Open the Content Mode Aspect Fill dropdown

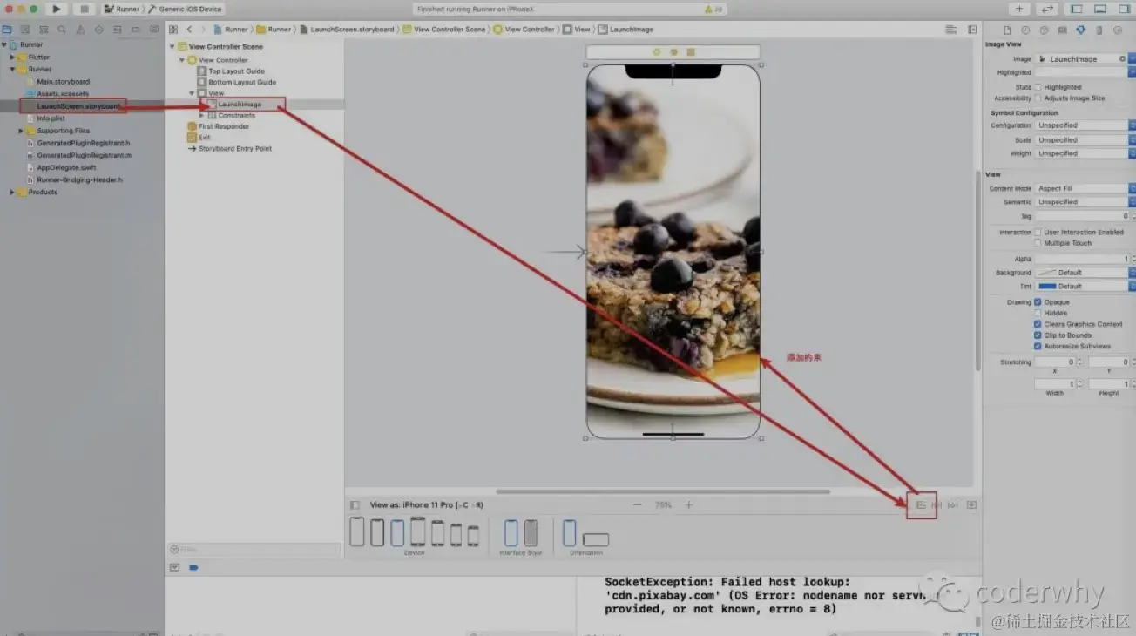click(x=1085, y=188)
